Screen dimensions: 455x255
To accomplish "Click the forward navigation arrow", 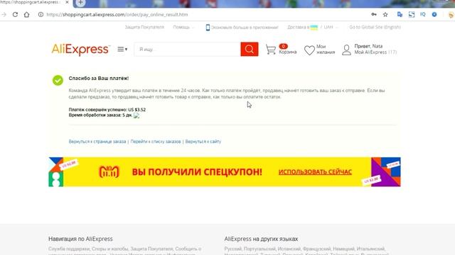I will coord(4,14).
